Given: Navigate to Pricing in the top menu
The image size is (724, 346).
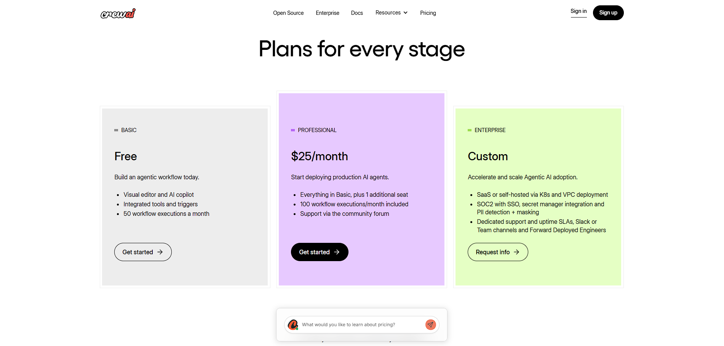Looking at the screenshot, I should (428, 13).
